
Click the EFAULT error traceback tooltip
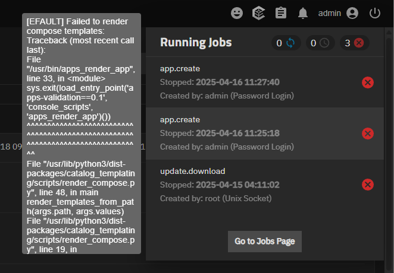(x=82, y=134)
